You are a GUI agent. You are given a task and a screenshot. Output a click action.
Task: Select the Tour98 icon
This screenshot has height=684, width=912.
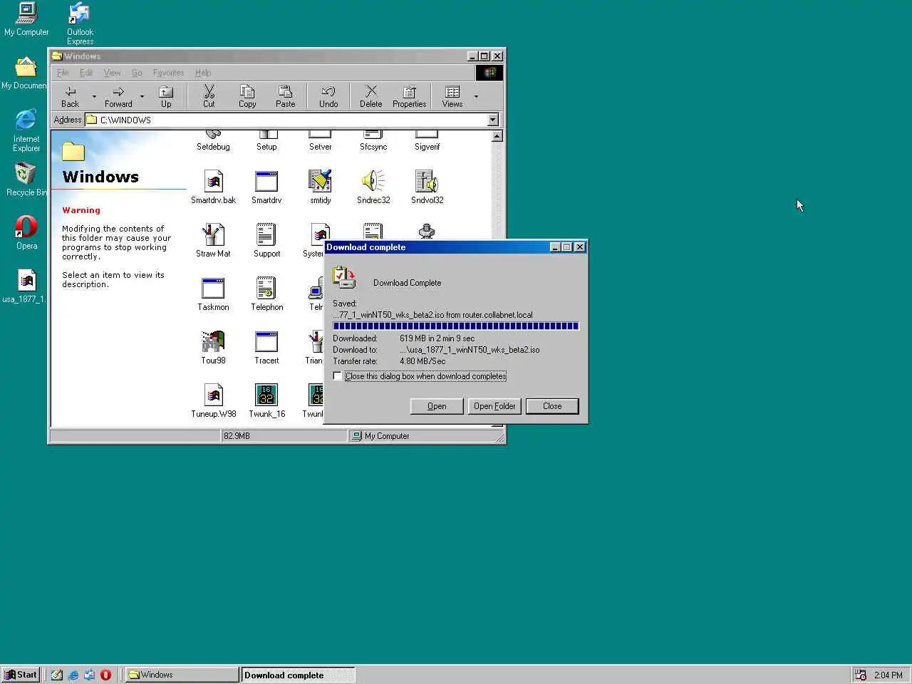coord(213,348)
